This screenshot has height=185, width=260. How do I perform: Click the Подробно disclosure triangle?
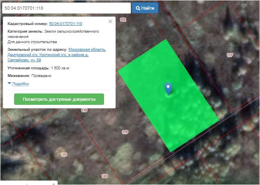[x=9, y=83]
